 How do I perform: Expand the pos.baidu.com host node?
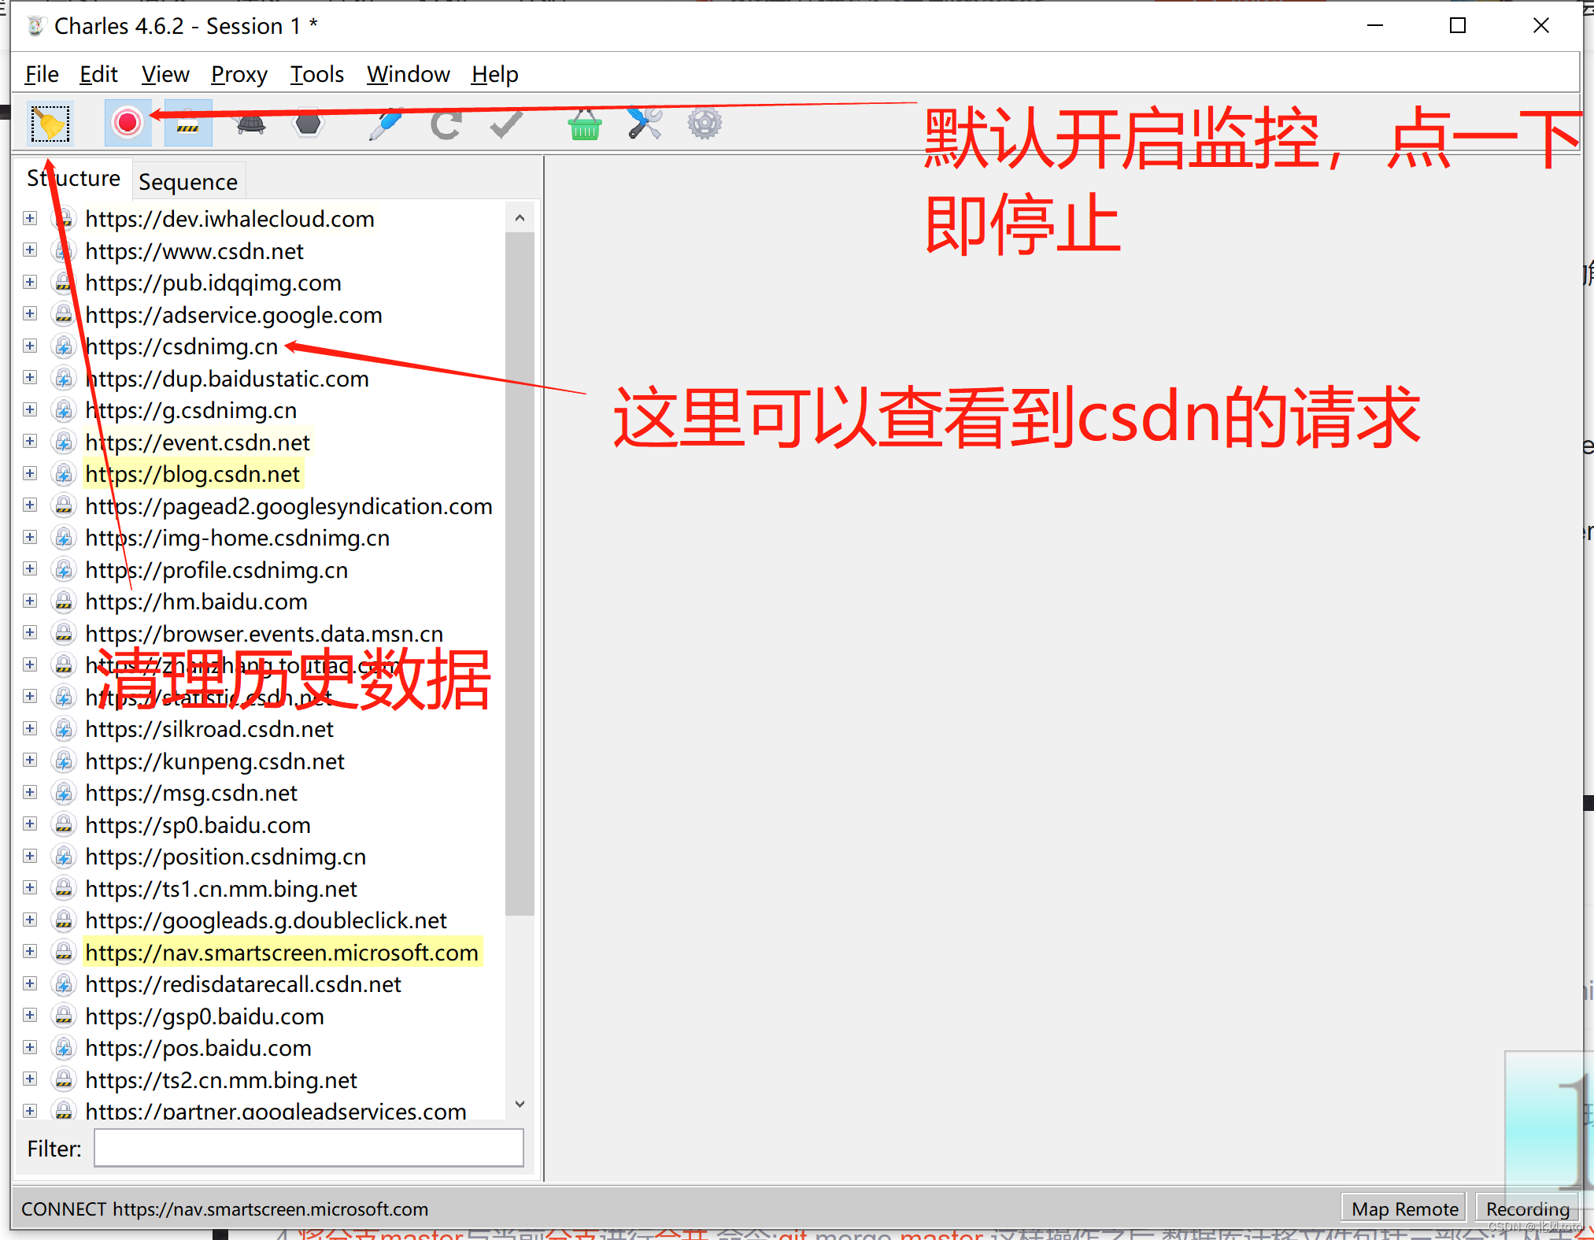(x=30, y=1047)
